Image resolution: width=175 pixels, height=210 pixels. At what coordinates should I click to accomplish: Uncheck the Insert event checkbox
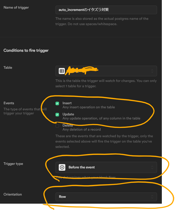tap(57, 103)
